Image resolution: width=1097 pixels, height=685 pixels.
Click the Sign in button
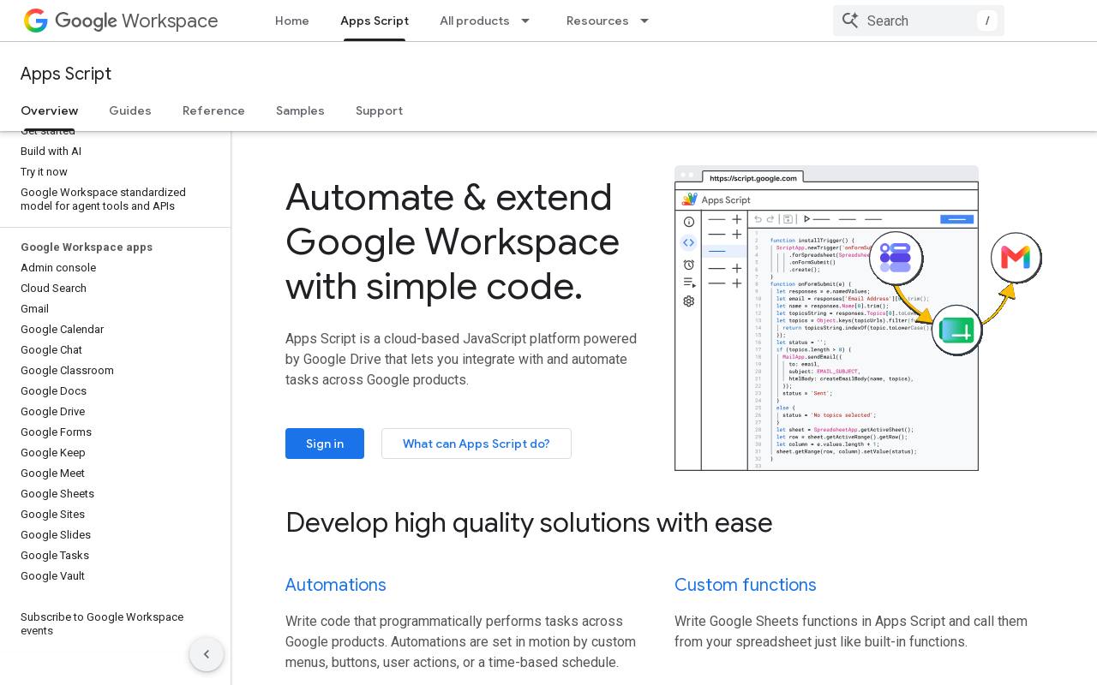tap(325, 444)
